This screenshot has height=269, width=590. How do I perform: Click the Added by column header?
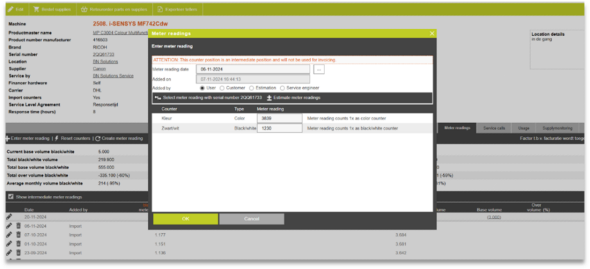pyautogui.click(x=78, y=210)
